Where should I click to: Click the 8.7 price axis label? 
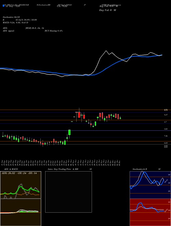tap(166, 122)
